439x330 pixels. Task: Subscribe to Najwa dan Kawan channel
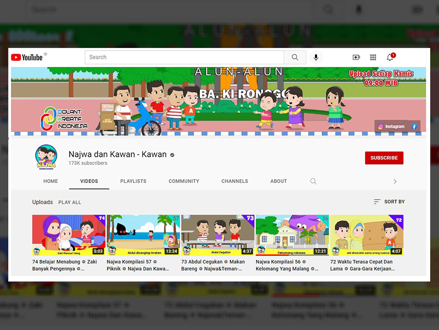384,158
